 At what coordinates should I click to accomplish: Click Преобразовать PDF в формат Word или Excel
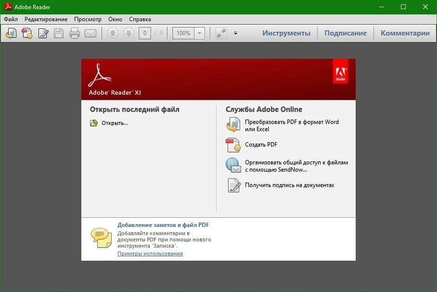[292, 125]
